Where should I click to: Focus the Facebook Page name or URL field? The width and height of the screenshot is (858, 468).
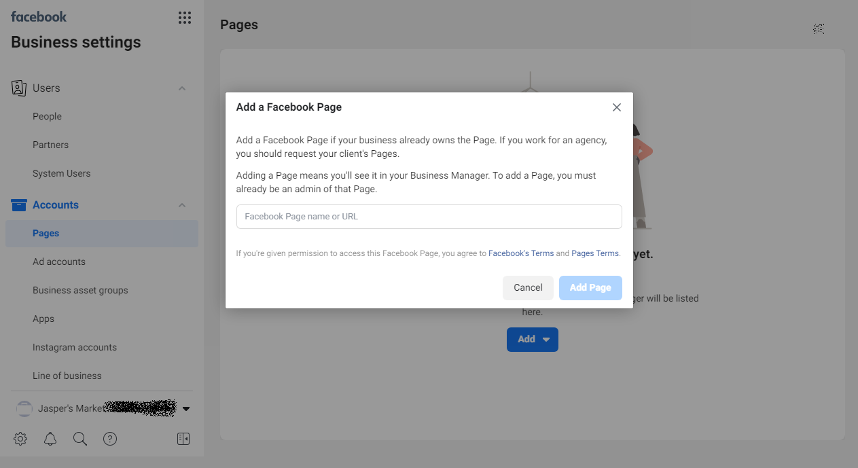(x=429, y=217)
